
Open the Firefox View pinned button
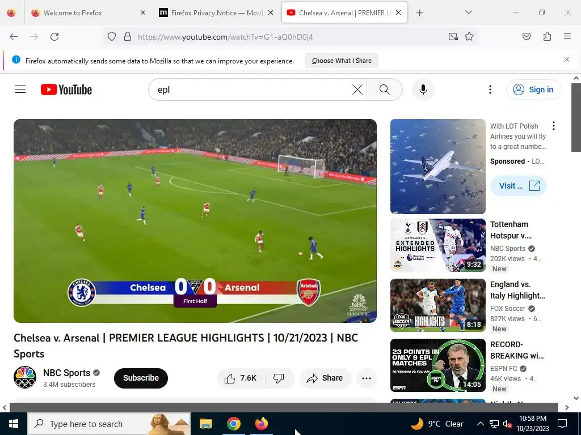[x=11, y=13]
